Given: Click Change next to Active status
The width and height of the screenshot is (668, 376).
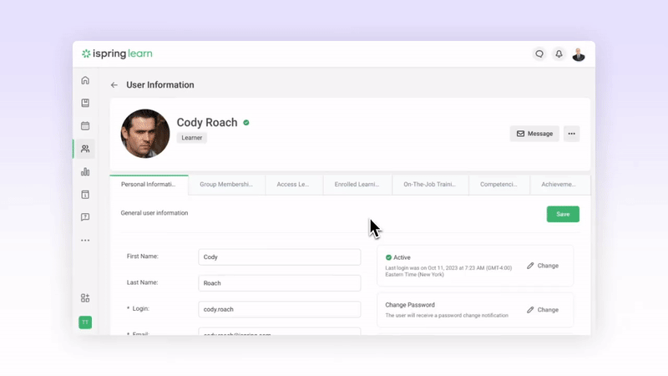Looking at the screenshot, I should click(x=543, y=266).
